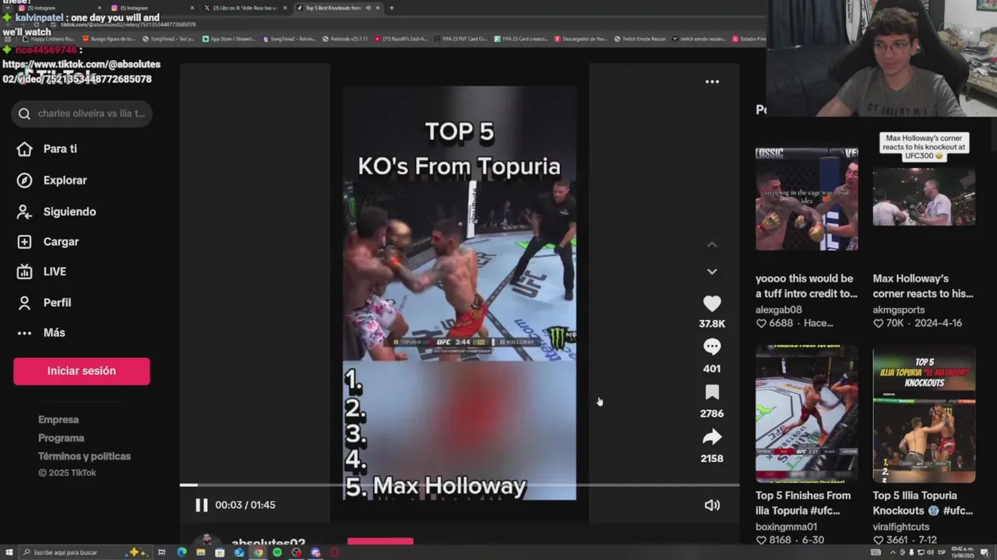The height and width of the screenshot is (560, 997).
Task: Launch Microsoft Edge from the taskbar
Action: pos(181,552)
